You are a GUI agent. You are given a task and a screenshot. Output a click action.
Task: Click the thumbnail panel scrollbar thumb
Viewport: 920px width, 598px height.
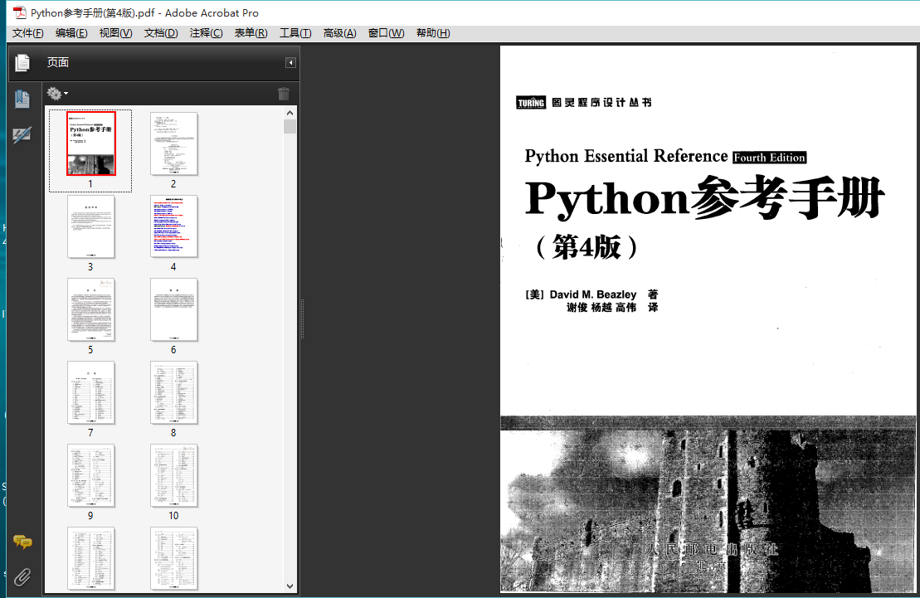click(290, 127)
